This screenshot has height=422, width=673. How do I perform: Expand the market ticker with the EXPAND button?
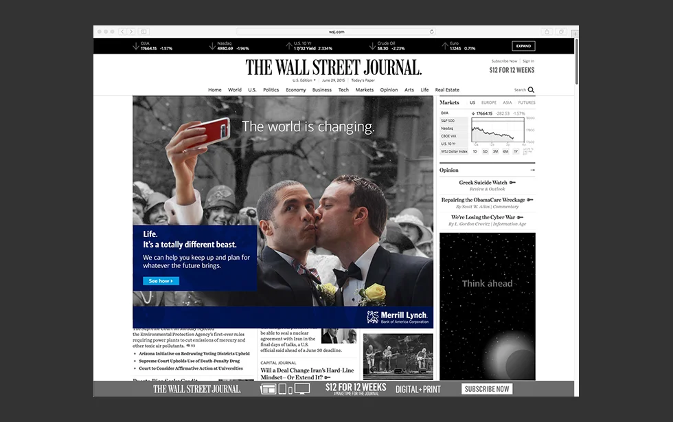point(524,45)
